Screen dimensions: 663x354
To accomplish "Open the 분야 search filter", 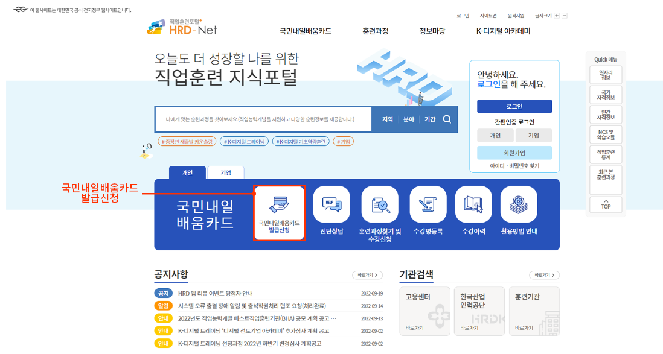I will [409, 119].
